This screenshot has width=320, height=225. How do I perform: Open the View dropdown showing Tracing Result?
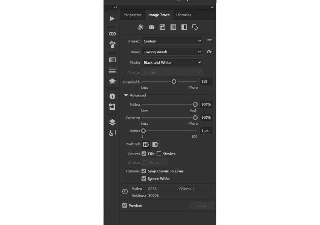click(172, 52)
